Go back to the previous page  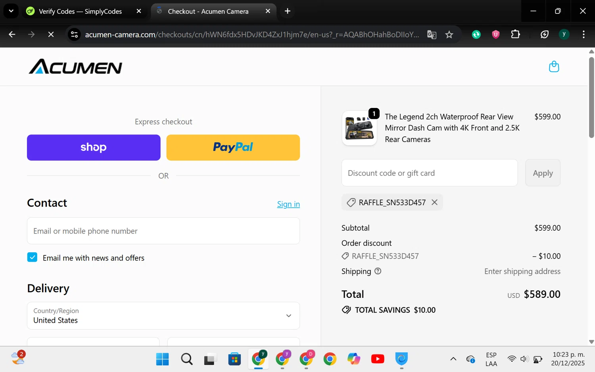click(12, 35)
